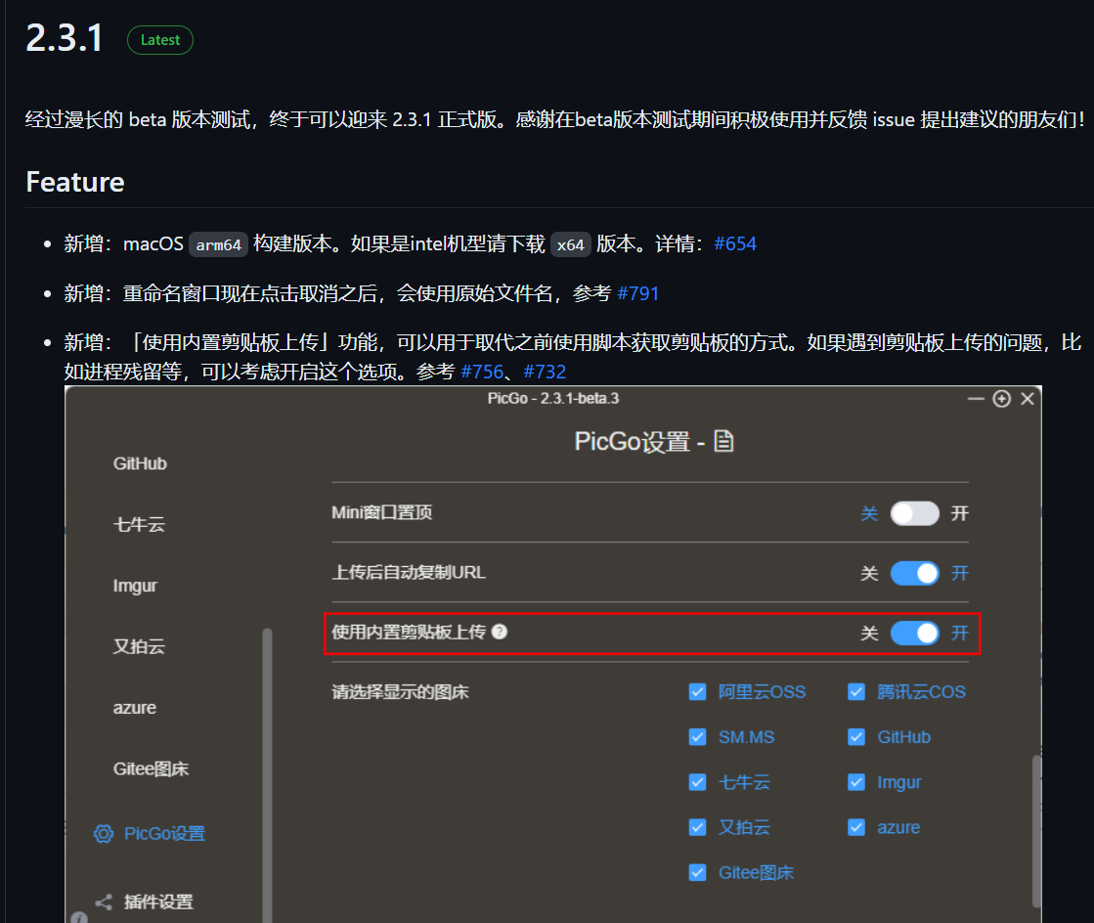This screenshot has width=1094, height=923.
Task: Uncheck the azure checkbox
Action: (856, 827)
